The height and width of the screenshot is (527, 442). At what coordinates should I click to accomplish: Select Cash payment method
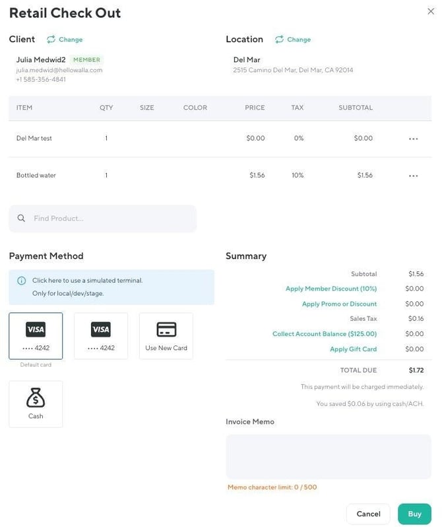36,404
